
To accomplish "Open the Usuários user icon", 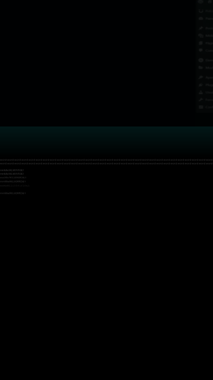I will coord(201,92).
